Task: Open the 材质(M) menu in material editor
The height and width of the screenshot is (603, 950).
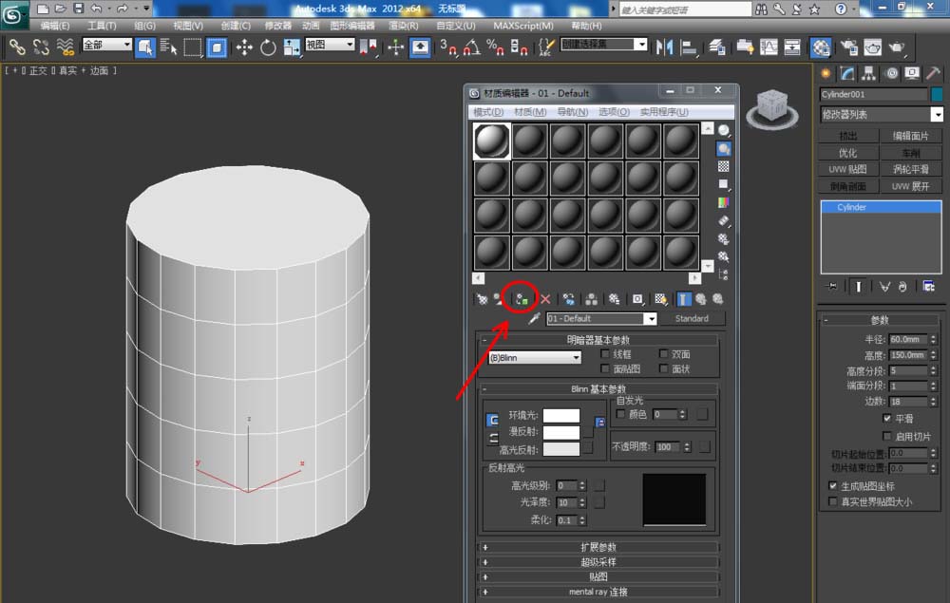Action: pyautogui.click(x=529, y=112)
